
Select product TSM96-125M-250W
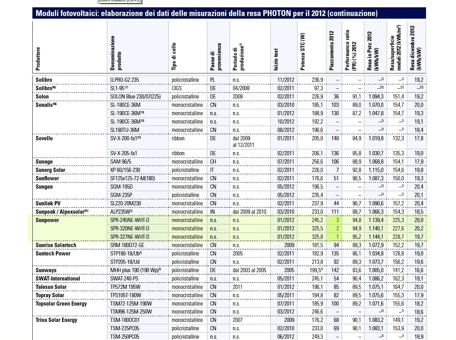coord(131,312)
